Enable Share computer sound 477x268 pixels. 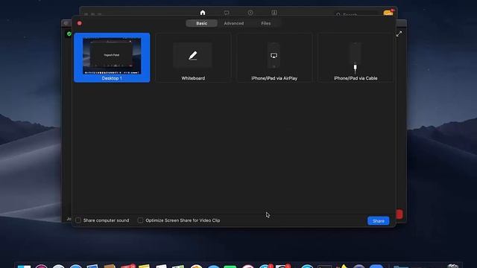pyautogui.click(x=78, y=220)
